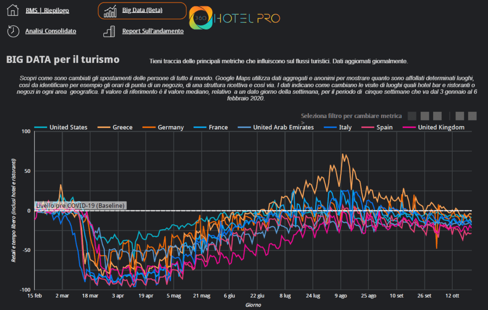Select the filter square just left of the divider
Viewport: 488px width, 310px height.
pyautogui.click(x=437, y=116)
